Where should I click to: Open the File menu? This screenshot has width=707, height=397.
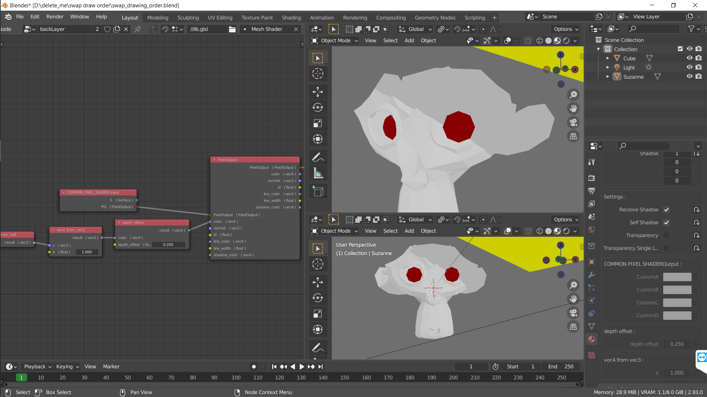(20, 17)
